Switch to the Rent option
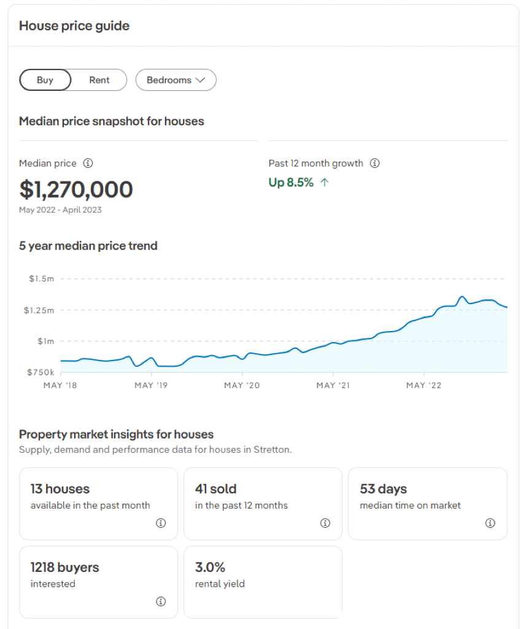This screenshot has height=629, width=526. click(x=99, y=80)
